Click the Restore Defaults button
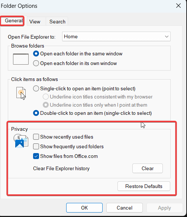 pos(144,186)
